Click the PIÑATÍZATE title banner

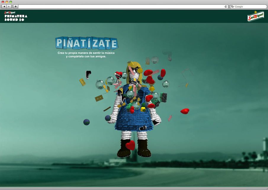point(87,43)
